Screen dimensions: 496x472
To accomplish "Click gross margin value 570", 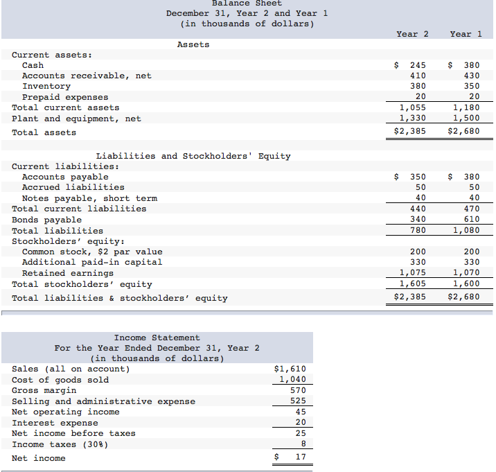I will coord(298,390).
